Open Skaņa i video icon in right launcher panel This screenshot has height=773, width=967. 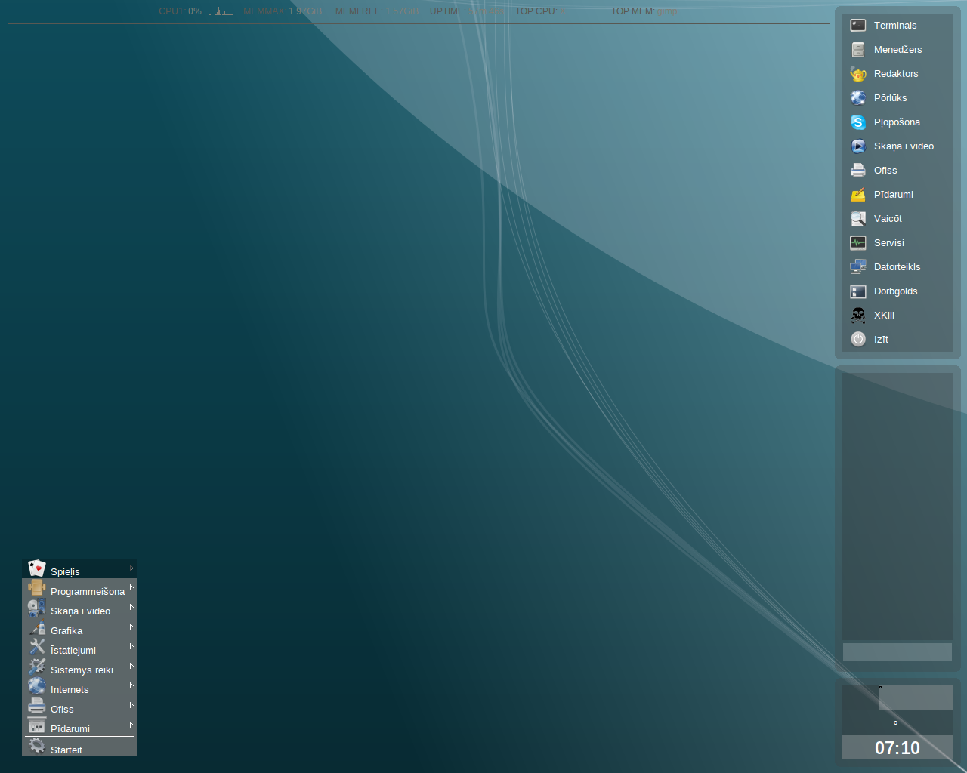point(858,146)
